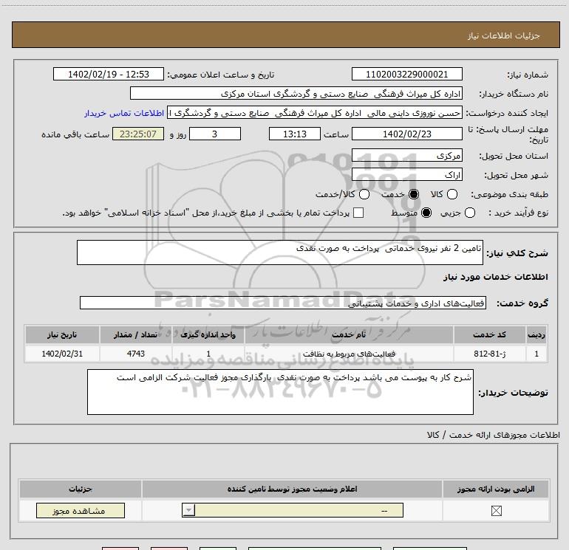569x550 pixels.
Task: Click the need date cell 1402/02/31
Action: (x=62, y=354)
